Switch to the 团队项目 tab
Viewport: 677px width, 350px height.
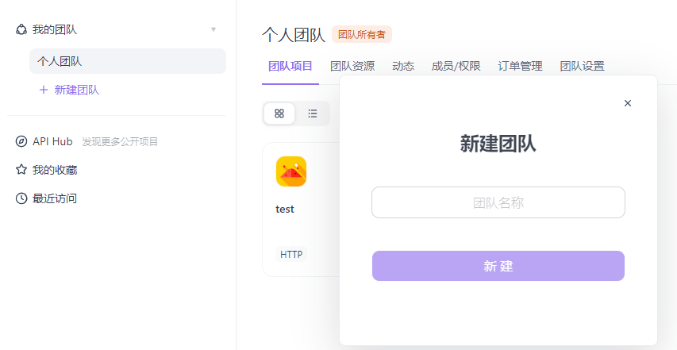click(290, 66)
